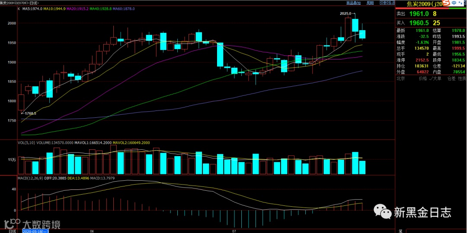Viewport: 467px width, 233px height.
Task: Click the 总手 value 134570 in quote panel
Action: pyautogui.click(x=422, y=48)
